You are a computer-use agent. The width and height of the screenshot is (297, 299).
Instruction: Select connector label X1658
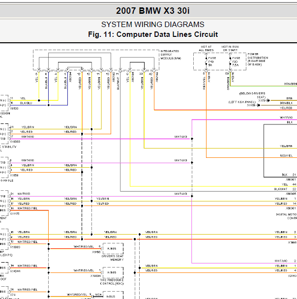pos(14,175)
